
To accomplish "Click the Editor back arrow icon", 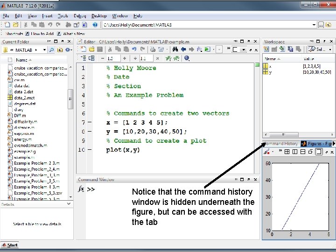I will pos(183,49).
